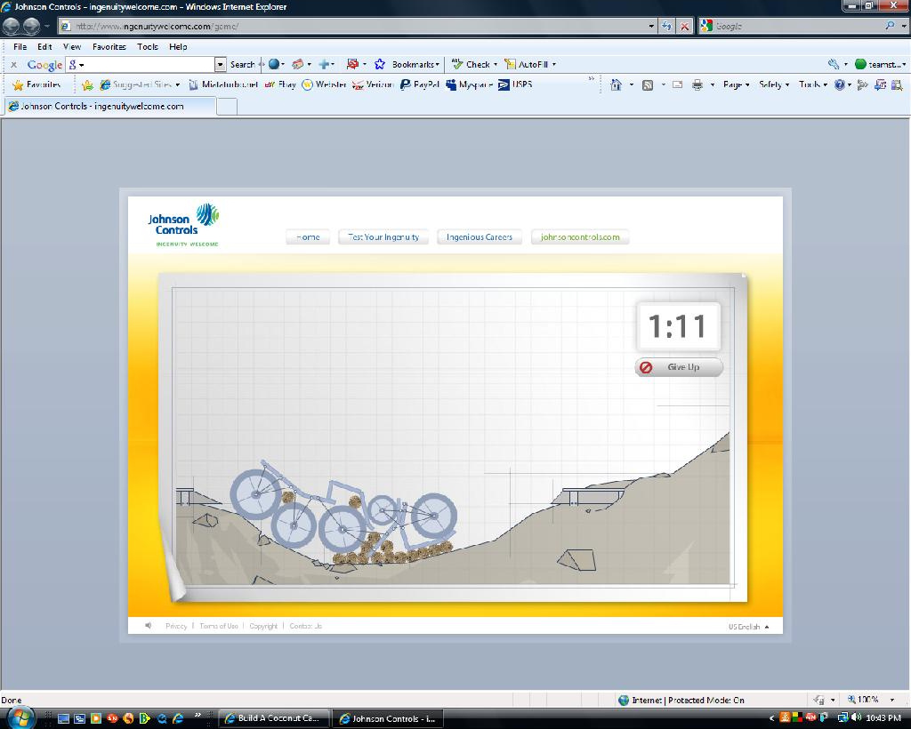911x729 pixels.
Task: Open the Favorites star button
Action: click(37, 85)
